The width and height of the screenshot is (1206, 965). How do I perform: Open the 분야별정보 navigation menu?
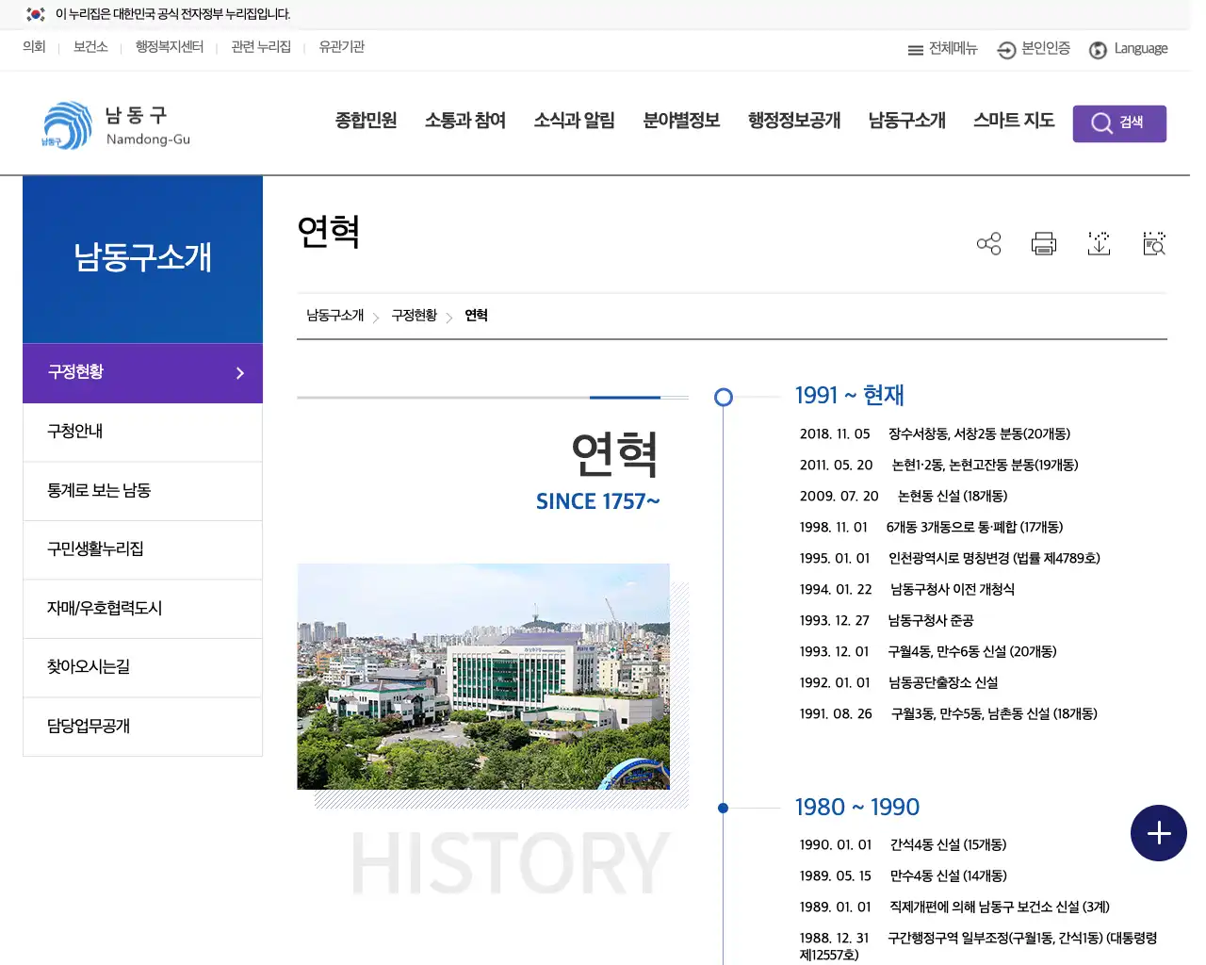(x=681, y=121)
